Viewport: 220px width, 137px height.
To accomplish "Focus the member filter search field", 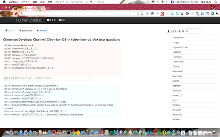I will click(194, 31).
